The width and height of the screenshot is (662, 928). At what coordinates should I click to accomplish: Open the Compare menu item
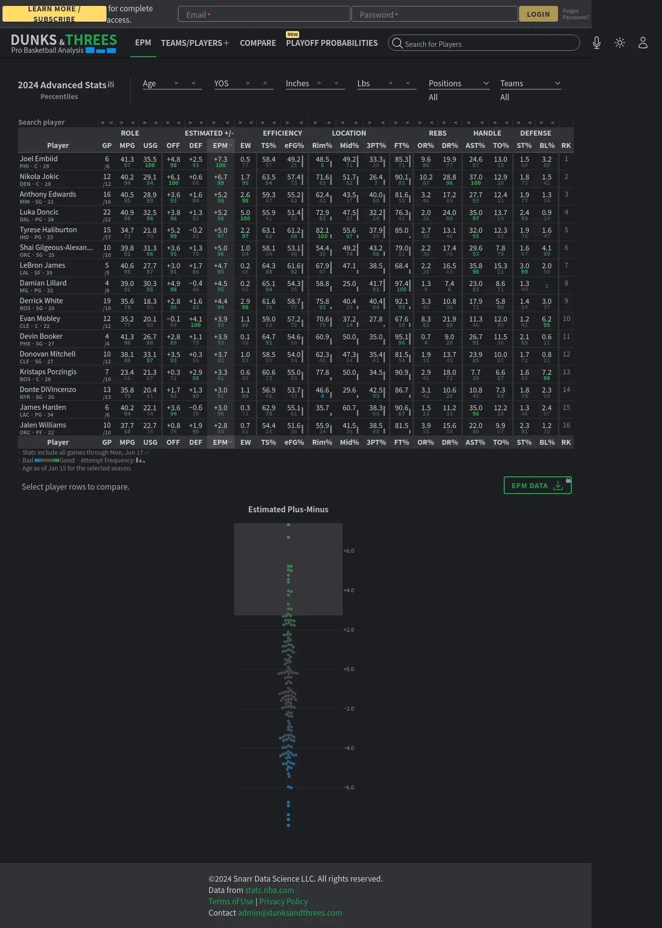258,43
